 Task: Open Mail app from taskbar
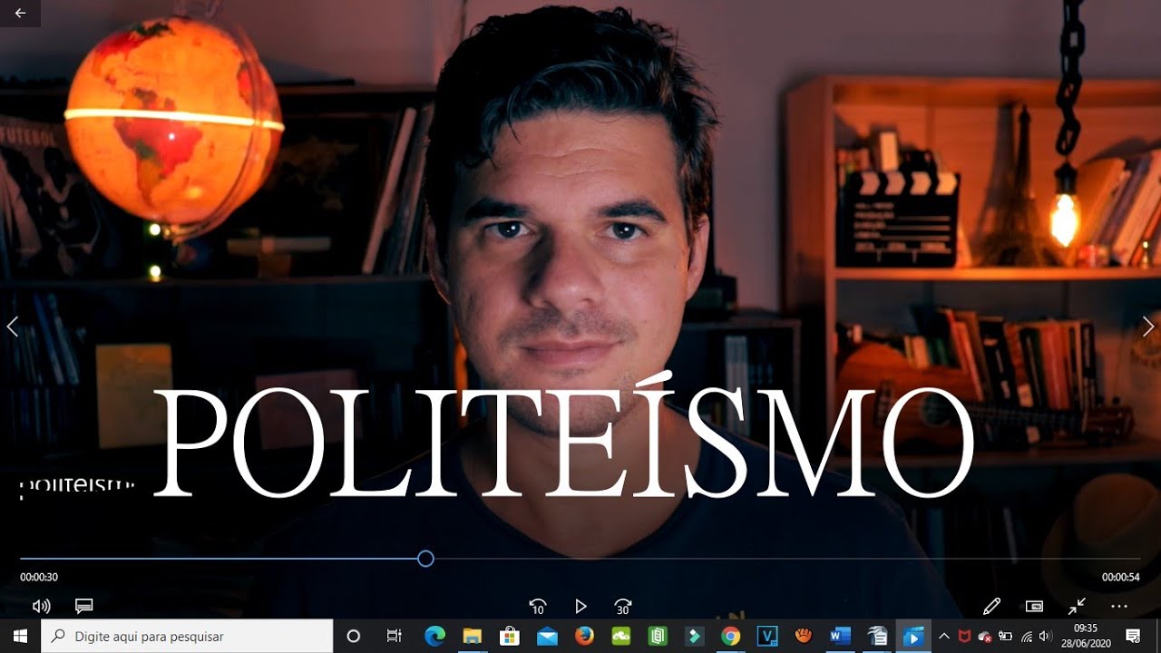point(547,636)
